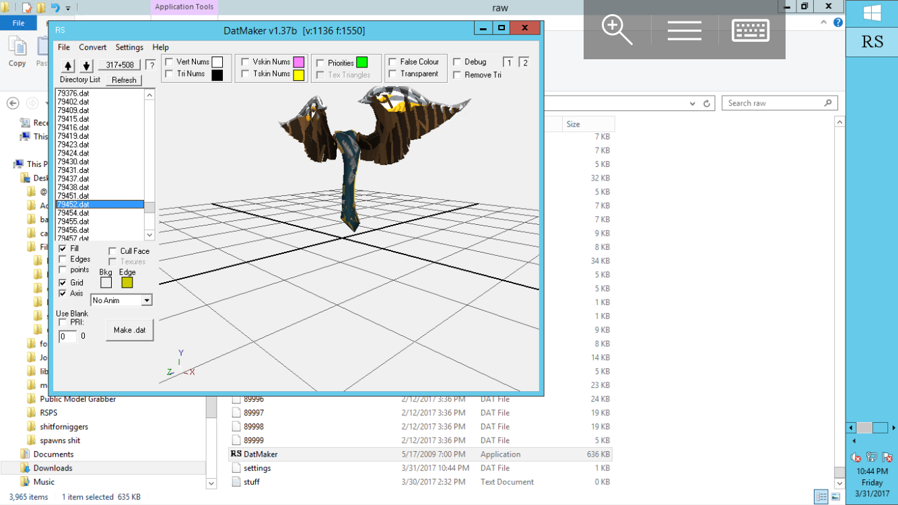
Task: Select the settings DAT file row
Action: (x=421, y=468)
